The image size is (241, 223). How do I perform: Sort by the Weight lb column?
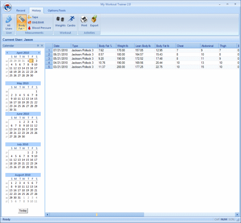pyautogui.click(x=125, y=46)
